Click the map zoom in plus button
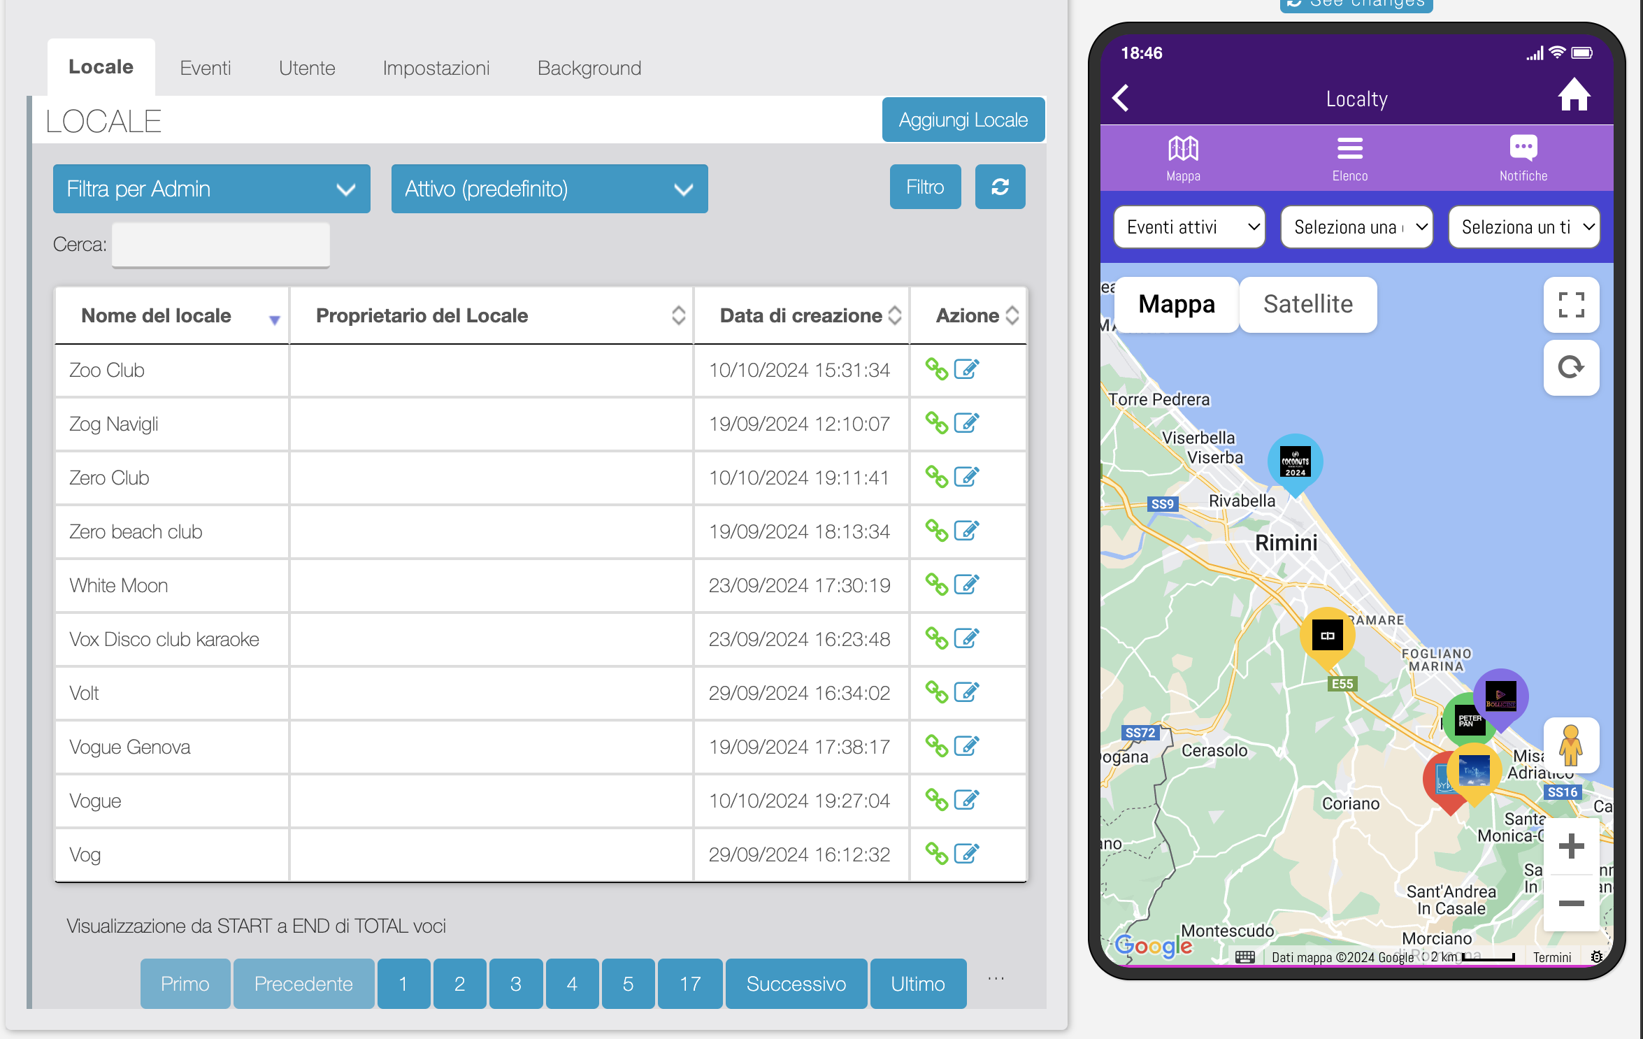The width and height of the screenshot is (1643, 1039). (1571, 846)
